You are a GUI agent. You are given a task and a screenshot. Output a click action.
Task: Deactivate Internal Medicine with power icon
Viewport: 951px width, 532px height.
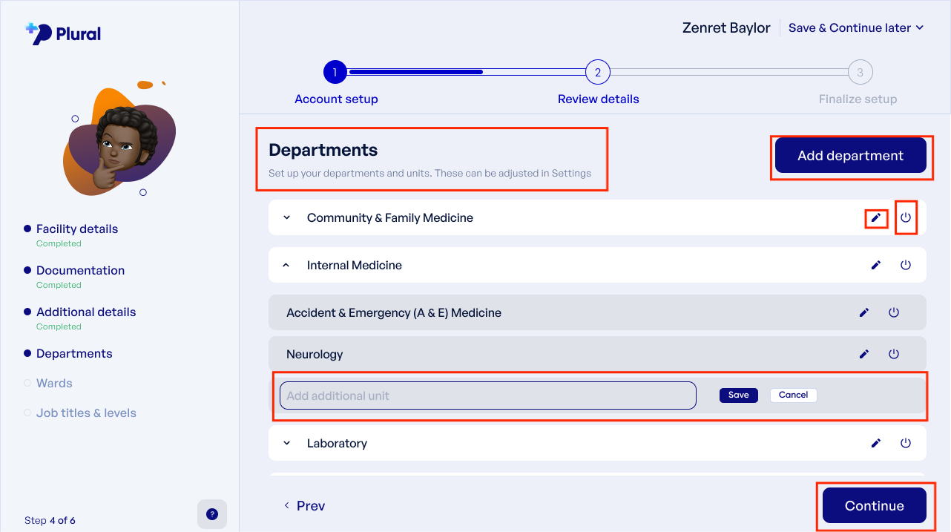point(906,266)
